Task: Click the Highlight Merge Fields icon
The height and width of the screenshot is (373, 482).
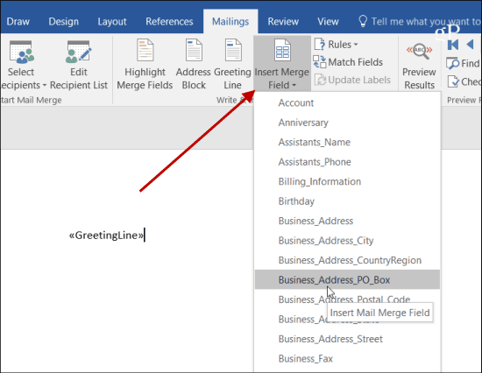Action: [x=145, y=51]
